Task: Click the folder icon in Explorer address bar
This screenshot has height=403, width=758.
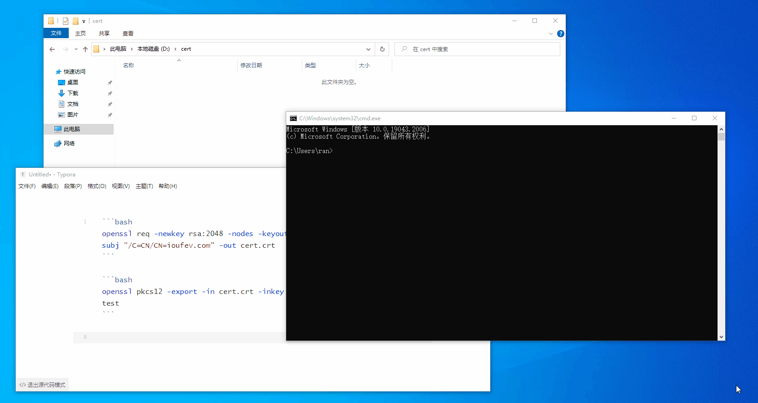Action: click(96, 49)
